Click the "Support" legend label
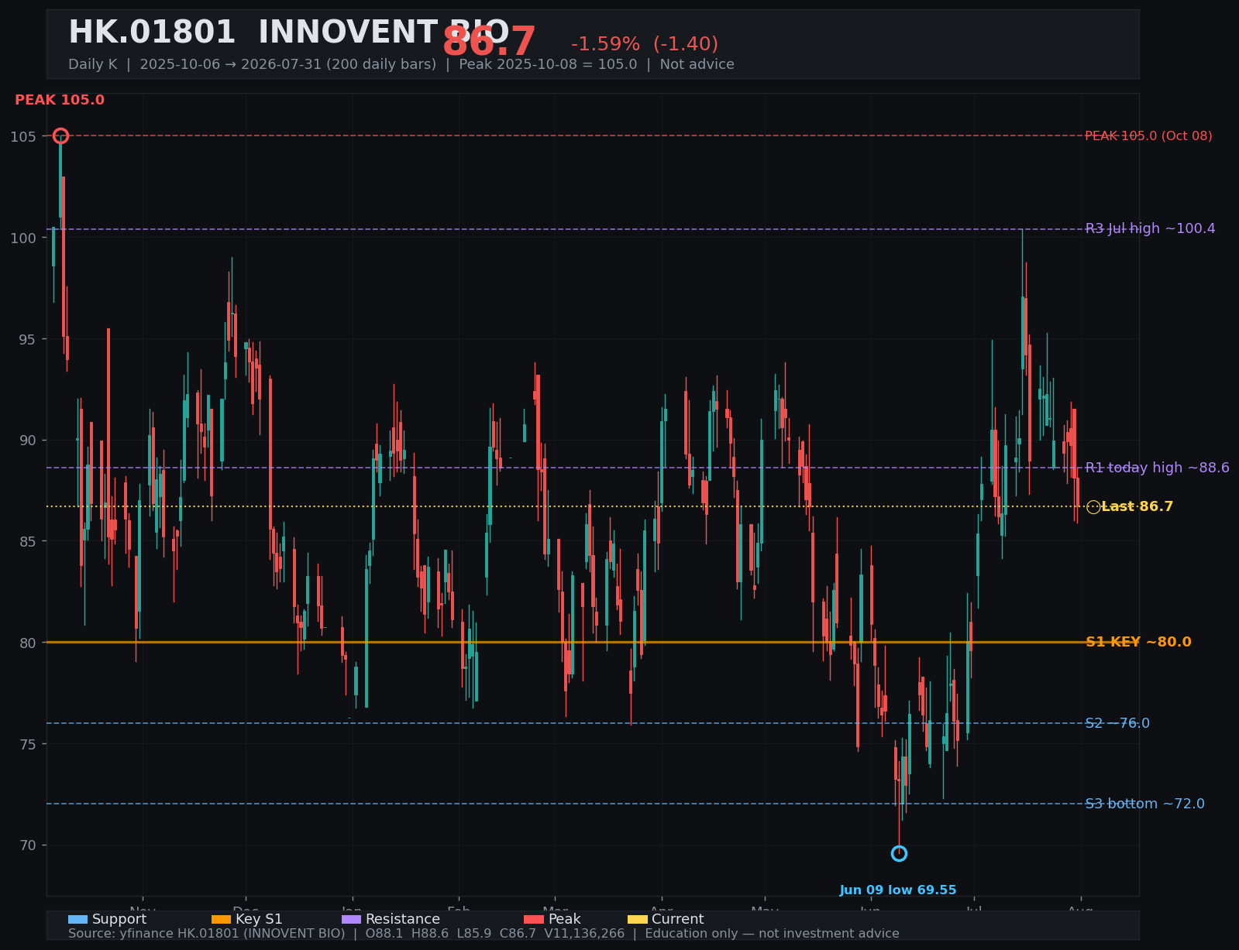Viewport: 1239px width, 950px height. (119, 920)
